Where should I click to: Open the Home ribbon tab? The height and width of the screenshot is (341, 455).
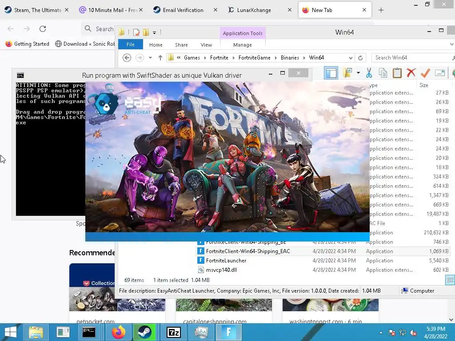[x=156, y=45]
